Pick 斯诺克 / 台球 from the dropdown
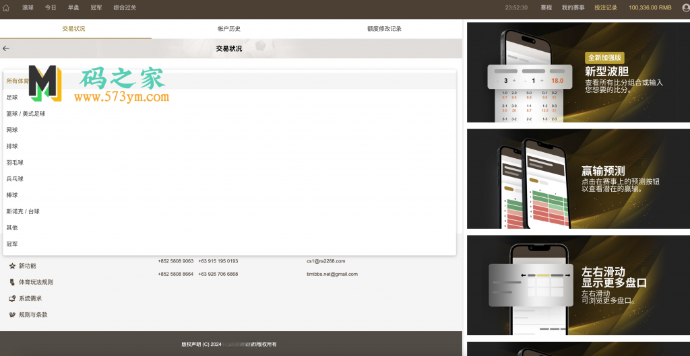The width and height of the screenshot is (690, 356). point(23,211)
